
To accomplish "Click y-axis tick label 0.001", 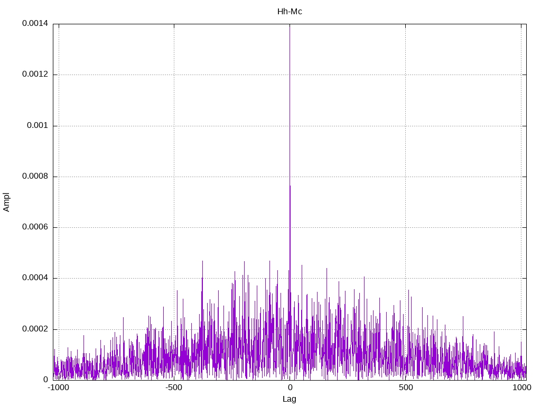I will pyautogui.click(x=38, y=125).
